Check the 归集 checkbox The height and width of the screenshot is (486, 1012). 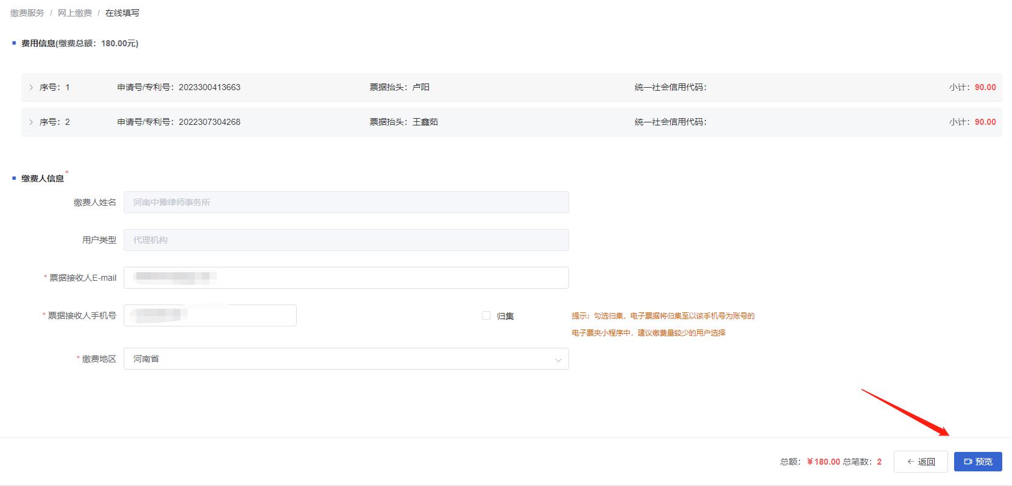[x=486, y=315]
